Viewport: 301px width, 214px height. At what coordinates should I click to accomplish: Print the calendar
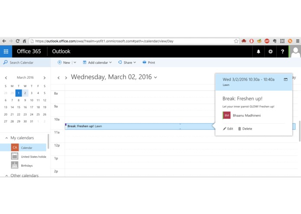(x=149, y=62)
